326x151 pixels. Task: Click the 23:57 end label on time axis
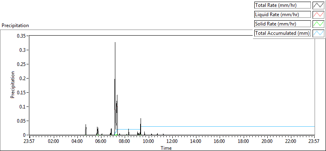[314, 141]
